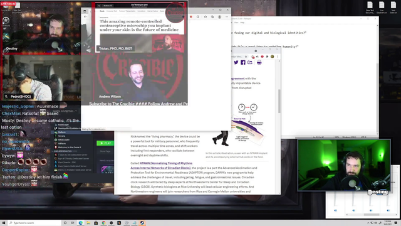
Task: Select Consumer Tech section in the Edge page
Action: click(112, 11)
